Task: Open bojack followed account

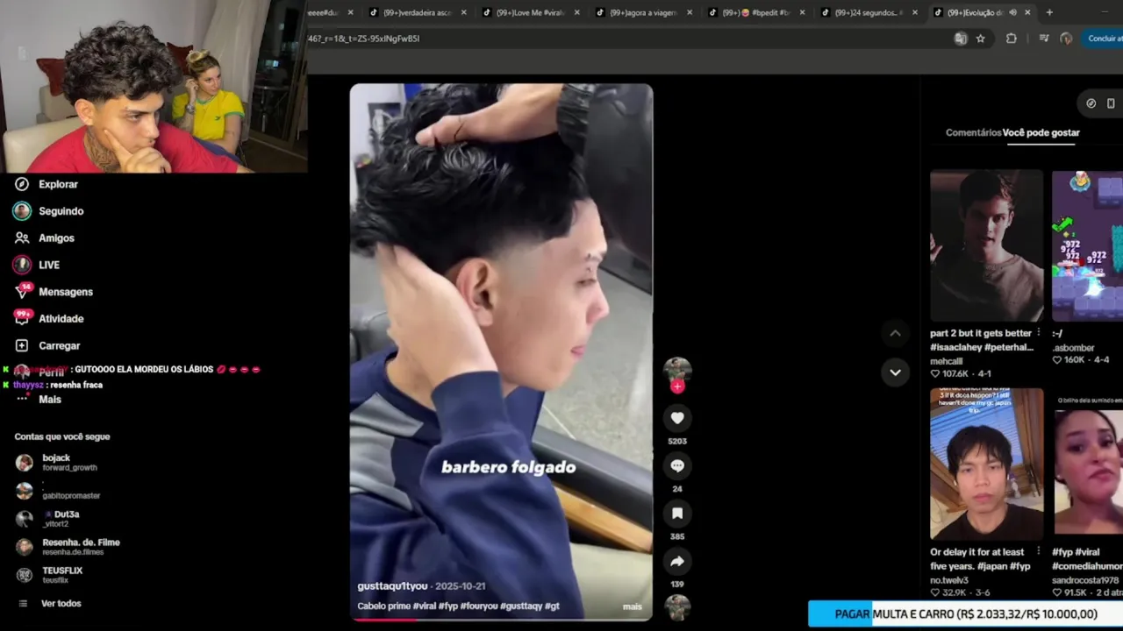Action: coord(68,462)
